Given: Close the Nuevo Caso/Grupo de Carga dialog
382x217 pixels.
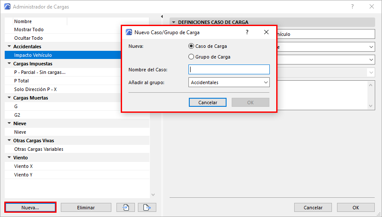Looking at the screenshot, I should coord(266,32).
